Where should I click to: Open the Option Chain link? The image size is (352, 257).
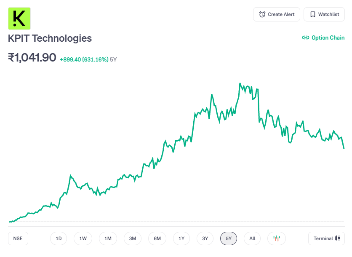[x=328, y=37]
